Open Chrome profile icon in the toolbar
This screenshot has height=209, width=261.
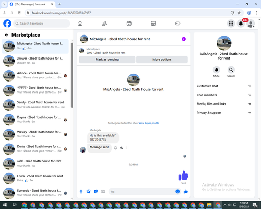[249, 13]
